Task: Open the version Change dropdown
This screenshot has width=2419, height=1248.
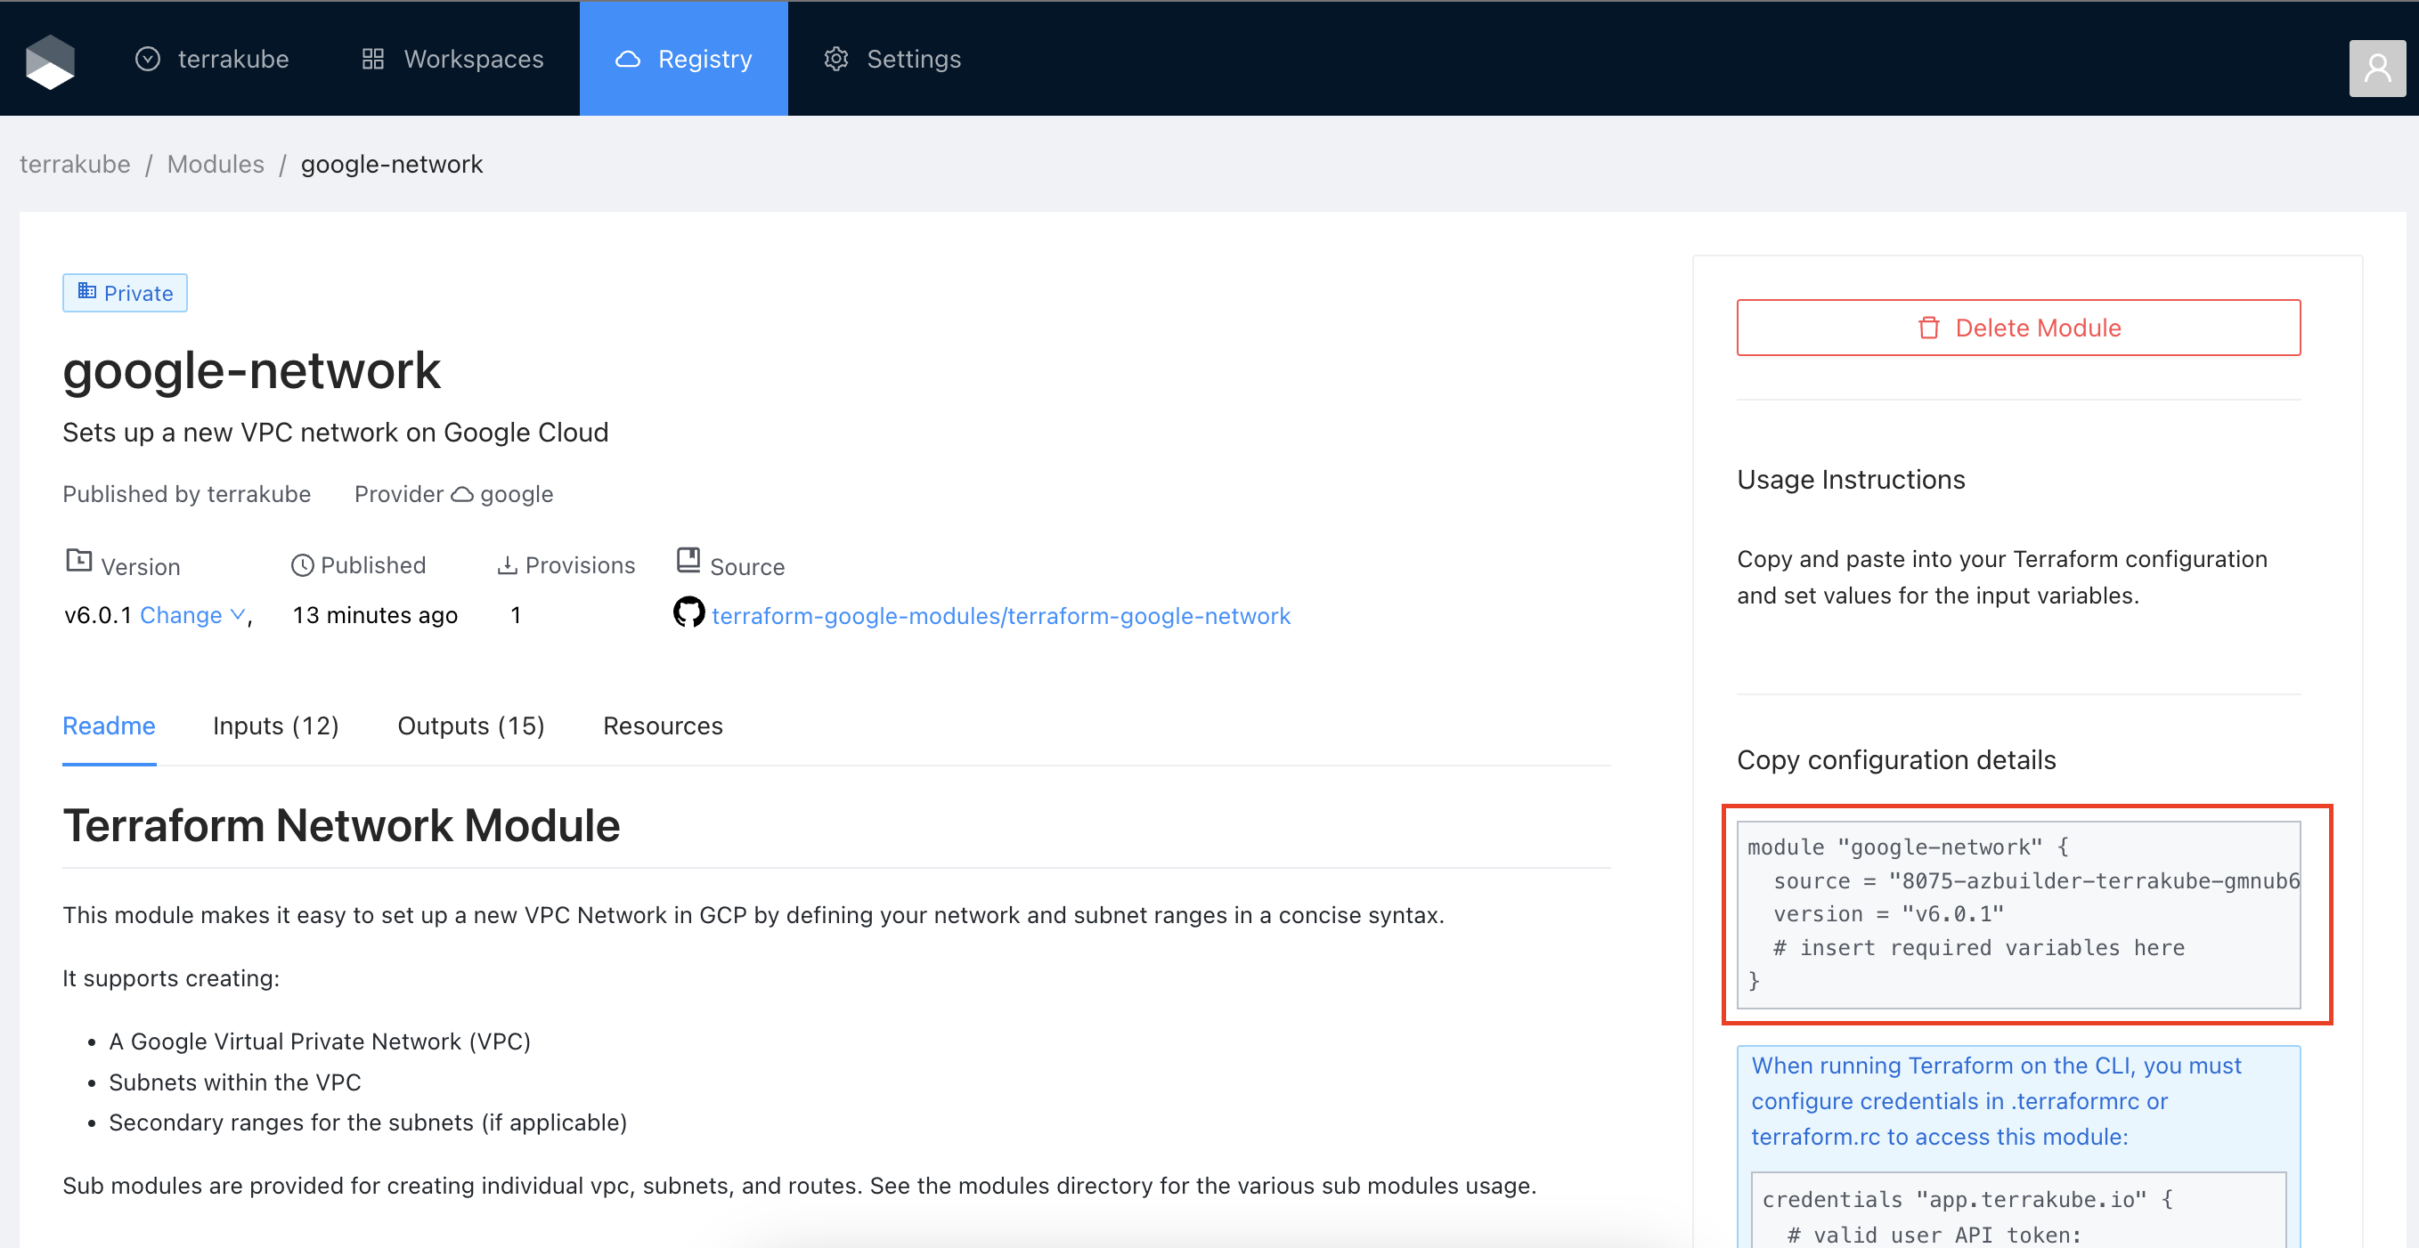Action: coord(181,614)
